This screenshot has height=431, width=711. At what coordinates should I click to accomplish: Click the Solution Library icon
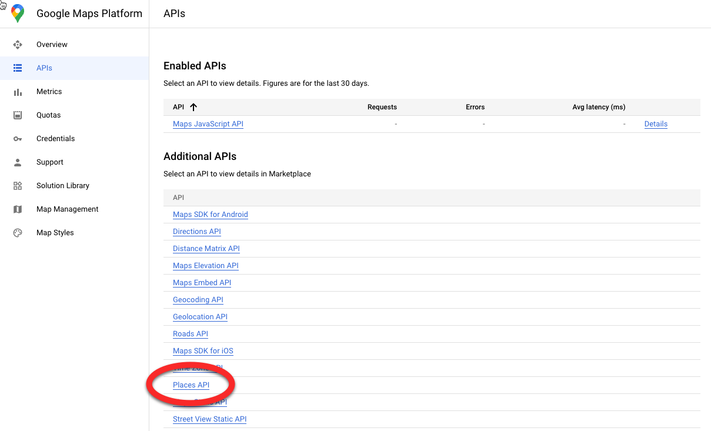[x=18, y=186]
